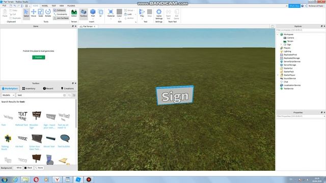Click the green Publish button
This screenshot has height=183, width=326.
[x=39, y=57]
